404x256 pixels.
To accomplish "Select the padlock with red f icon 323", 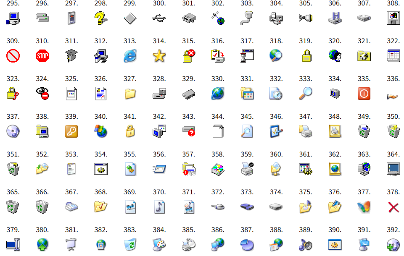I will click(x=13, y=94).
